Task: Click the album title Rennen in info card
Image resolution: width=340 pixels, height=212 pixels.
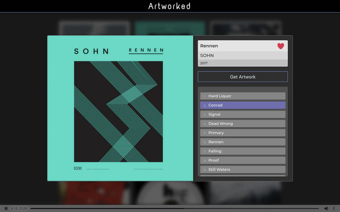Action: point(209,46)
